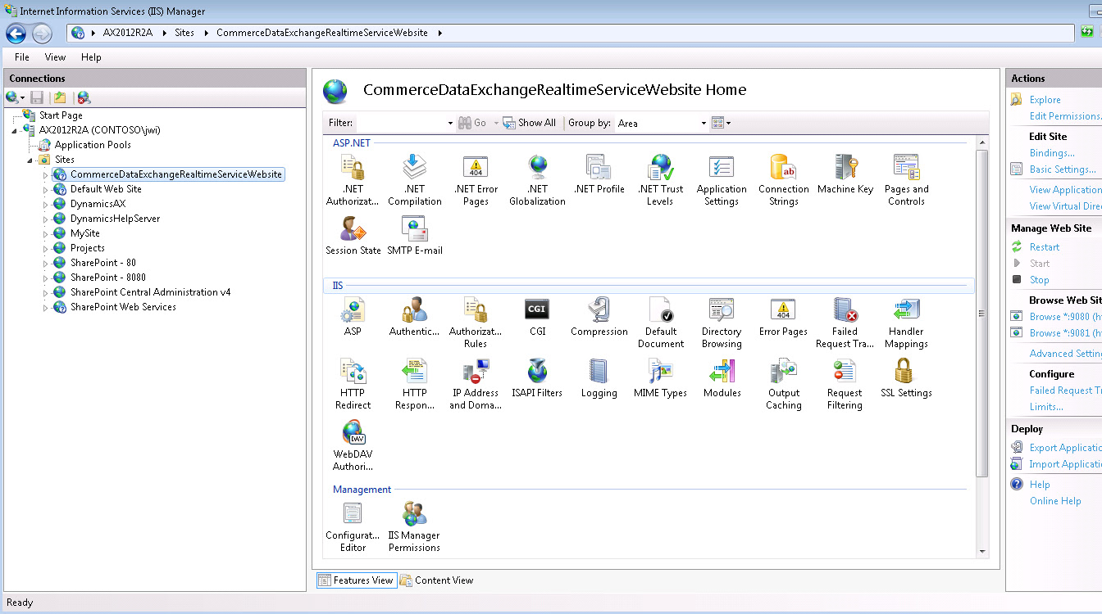Expand the MySite tree node
Screen dimensions: 1102x614
[46, 233]
